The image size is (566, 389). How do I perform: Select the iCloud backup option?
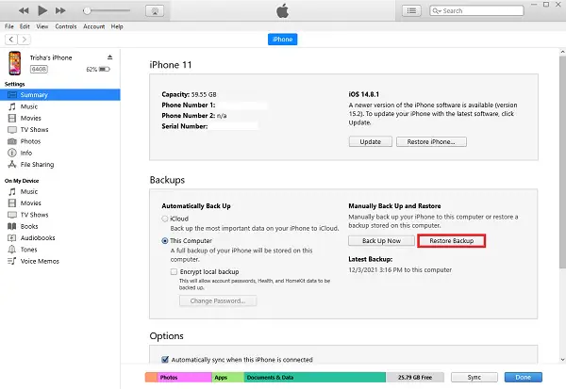pos(166,219)
